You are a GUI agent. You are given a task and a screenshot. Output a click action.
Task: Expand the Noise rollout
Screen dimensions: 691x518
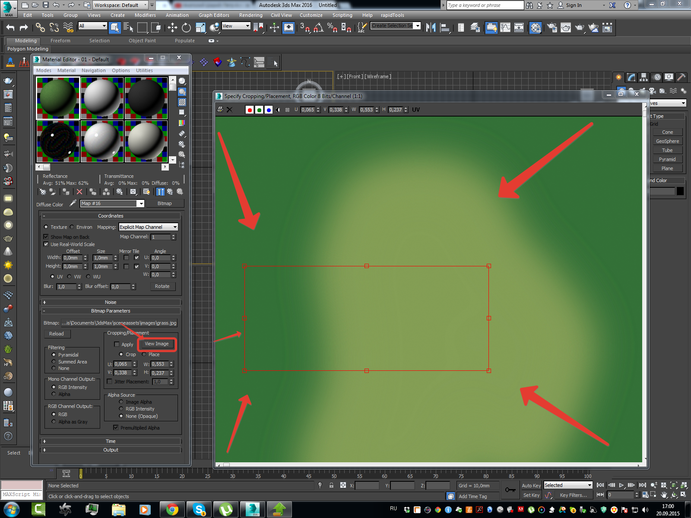coord(111,302)
